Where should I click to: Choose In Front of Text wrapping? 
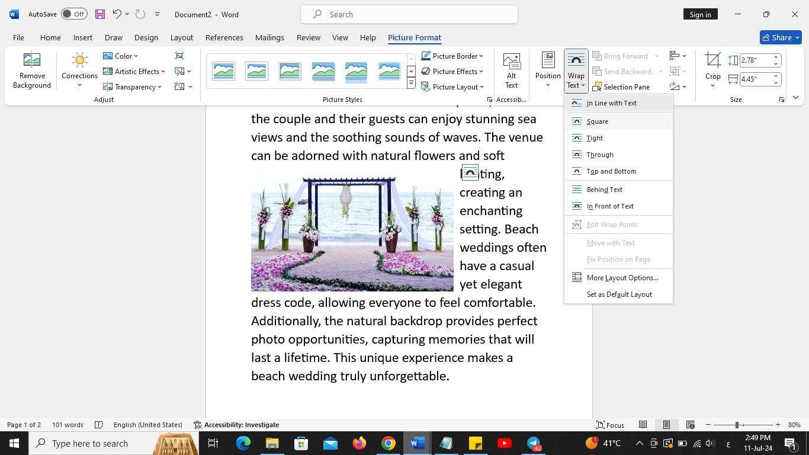619,206
